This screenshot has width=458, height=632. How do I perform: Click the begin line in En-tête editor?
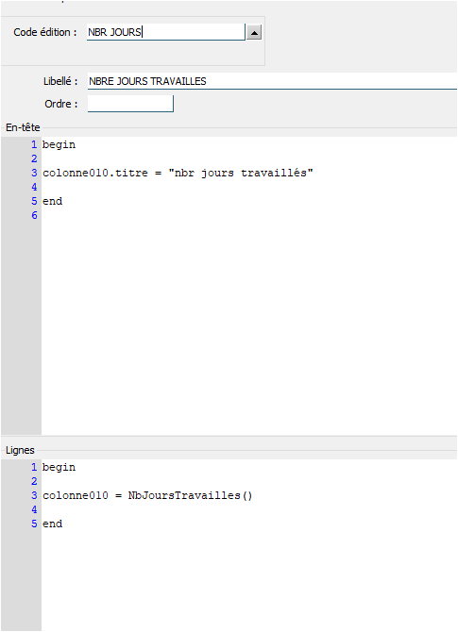59,144
